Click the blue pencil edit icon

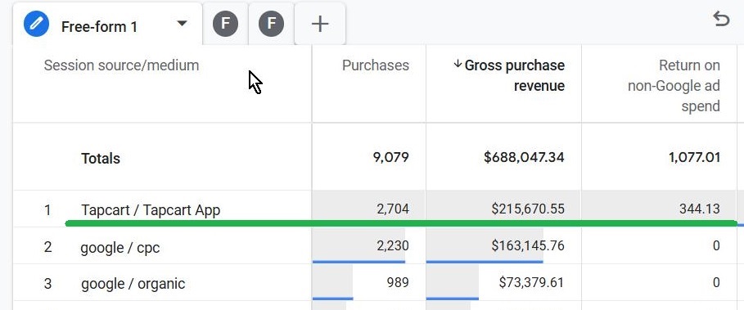(37, 25)
